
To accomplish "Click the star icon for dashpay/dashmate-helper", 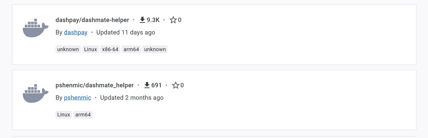I will [173, 20].
